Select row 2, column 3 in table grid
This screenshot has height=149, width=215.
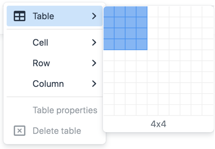[x=131, y=23]
